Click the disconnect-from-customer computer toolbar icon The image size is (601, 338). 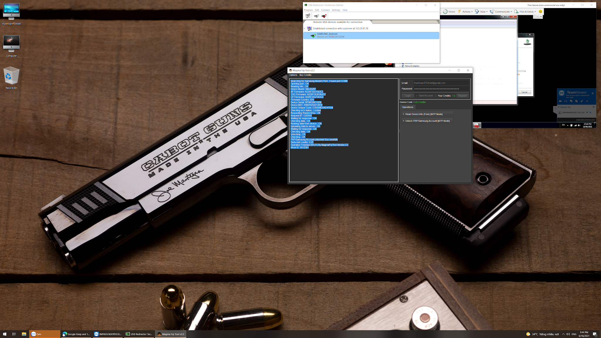point(308,16)
